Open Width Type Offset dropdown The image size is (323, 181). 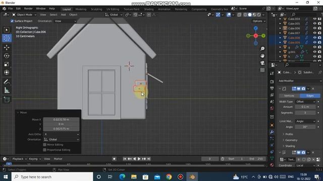point(305,102)
